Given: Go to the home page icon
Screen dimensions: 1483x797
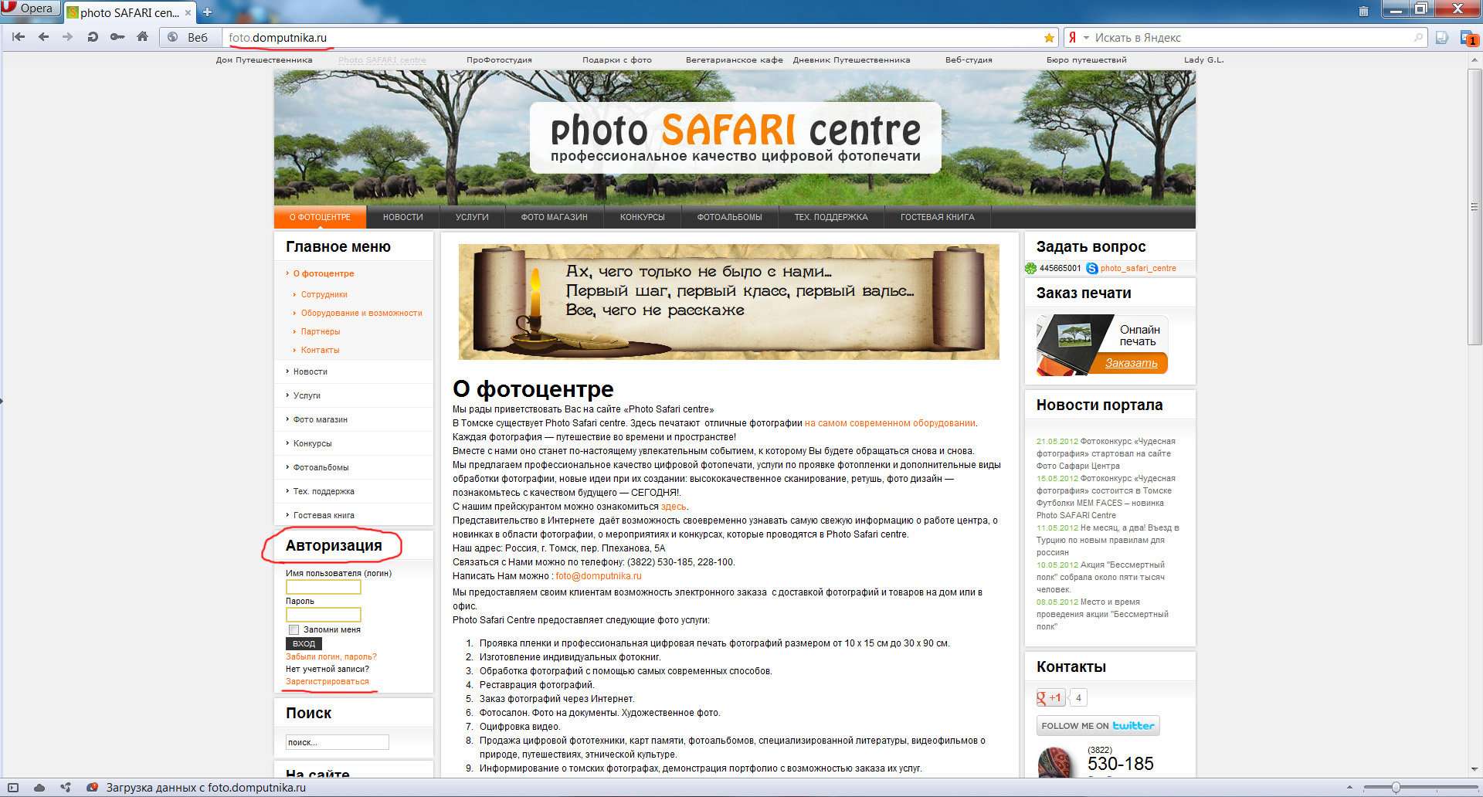Looking at the screenshot, I should pyautogui.click(x=142, y=37).
